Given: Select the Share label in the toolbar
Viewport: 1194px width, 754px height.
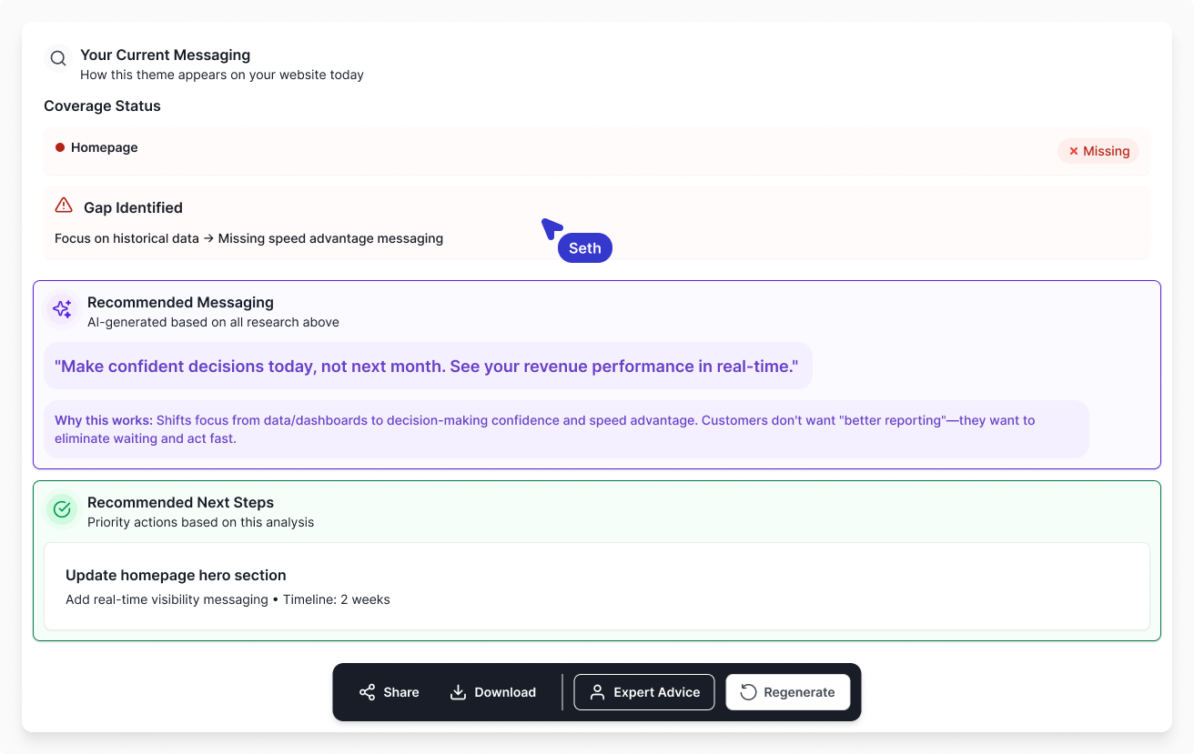Looking at the screenshot, I should 401,692.
